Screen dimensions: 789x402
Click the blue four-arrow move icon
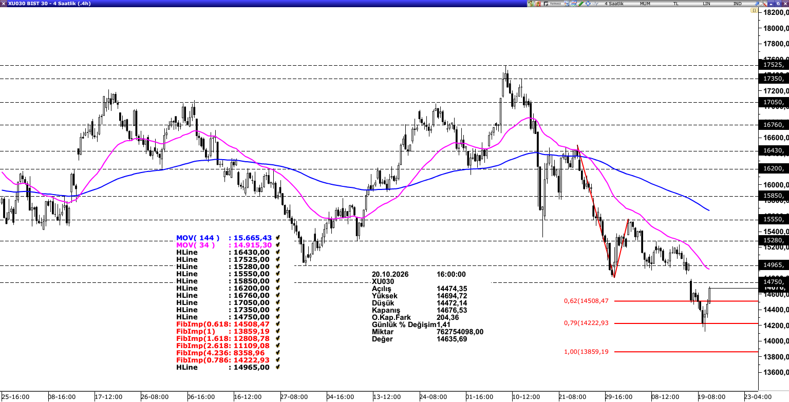588,4
